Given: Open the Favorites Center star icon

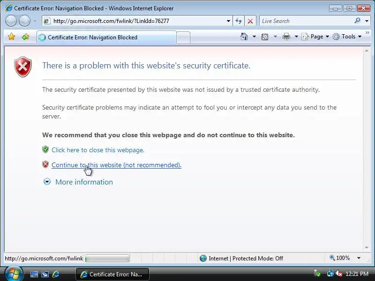Looking at the screenshot, I should click(11, 37).
